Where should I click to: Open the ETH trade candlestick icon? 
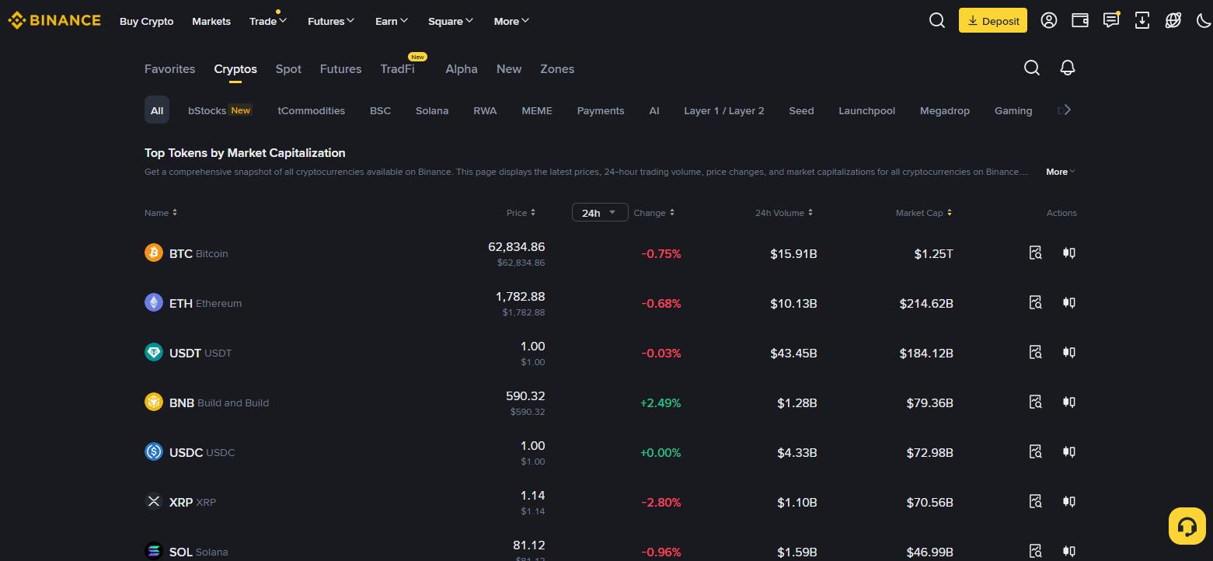coord(1069,302)
